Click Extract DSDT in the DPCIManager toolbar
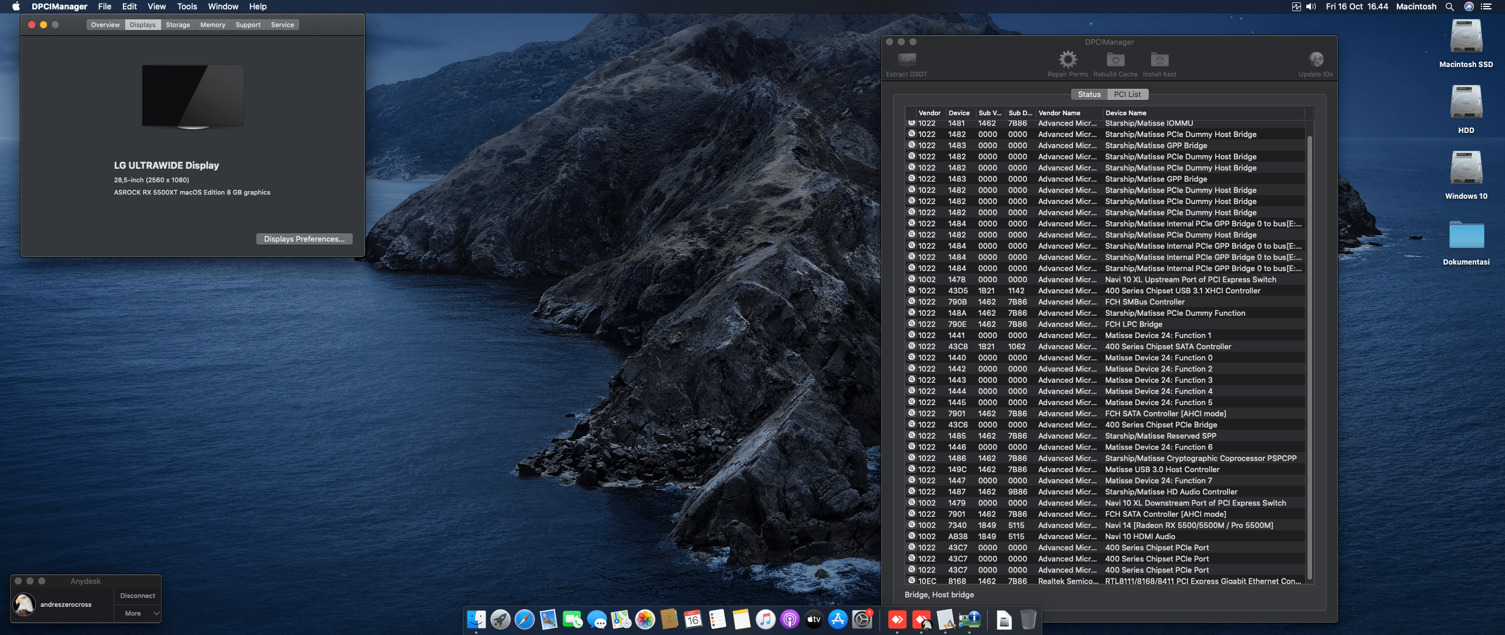The height and width of the screenshot is (635, 1505). tap(907, 64)
